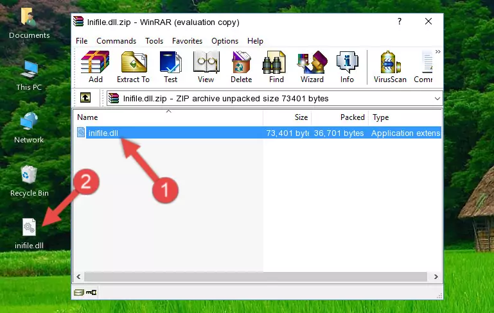Start VirusScan on archive
Image resolution: width=494 pixels, height=313 pixels.
[x=390, y=67]
